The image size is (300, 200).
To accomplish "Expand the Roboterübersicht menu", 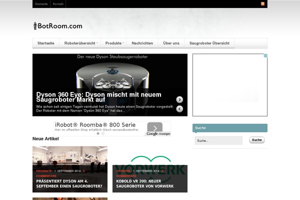I will click(x=81, y=43).
